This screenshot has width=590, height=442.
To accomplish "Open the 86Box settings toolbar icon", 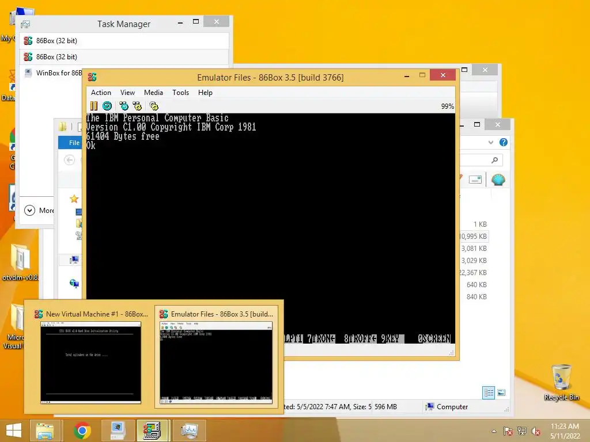I will click(x=153, y=106).
